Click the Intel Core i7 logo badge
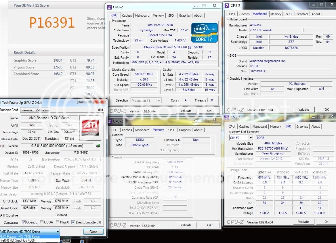Screen dimensions: 336x243 204,32
